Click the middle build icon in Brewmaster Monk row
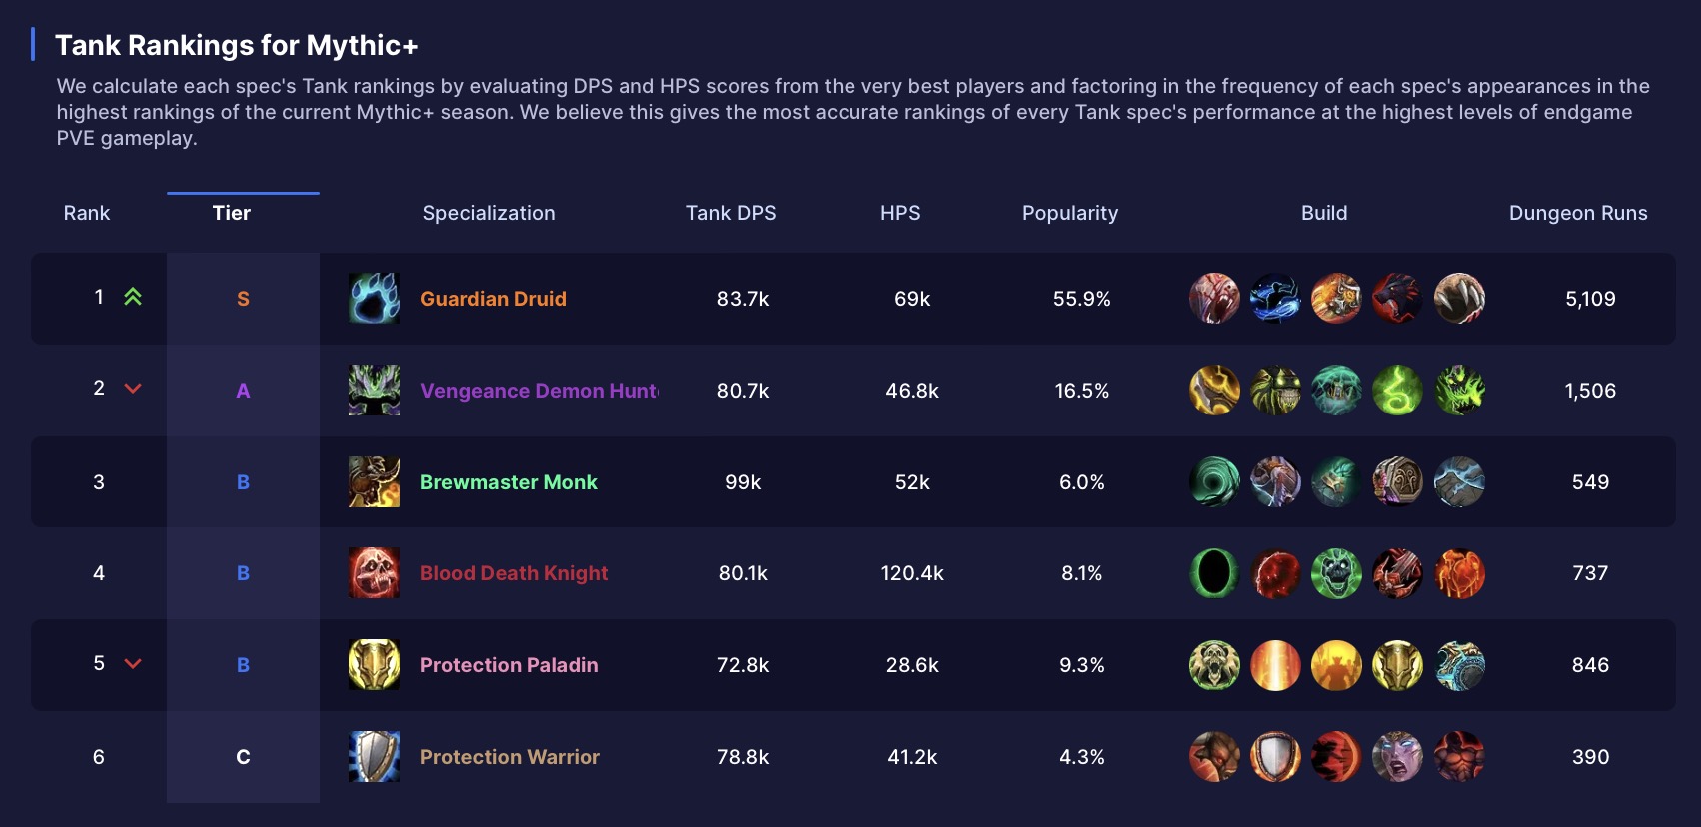The image size is (1701, 827). 1336,482
